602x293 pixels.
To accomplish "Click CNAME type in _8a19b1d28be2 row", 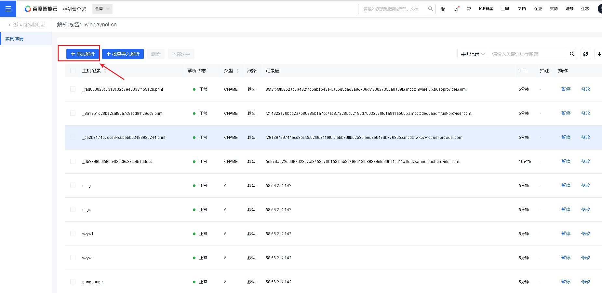I will [x=231, y=113].
